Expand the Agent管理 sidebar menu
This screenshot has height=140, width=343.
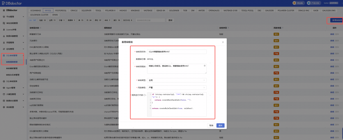(x=24, y=88)
